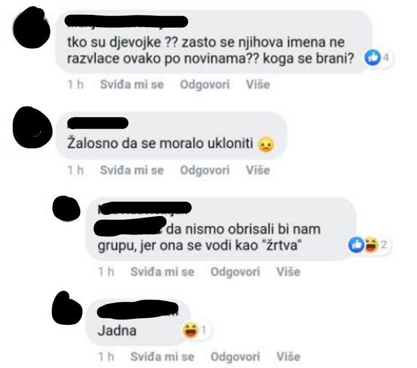Open 'Više' options under the first comment
This screenshot has height=368, width=417.
[258, 85]
